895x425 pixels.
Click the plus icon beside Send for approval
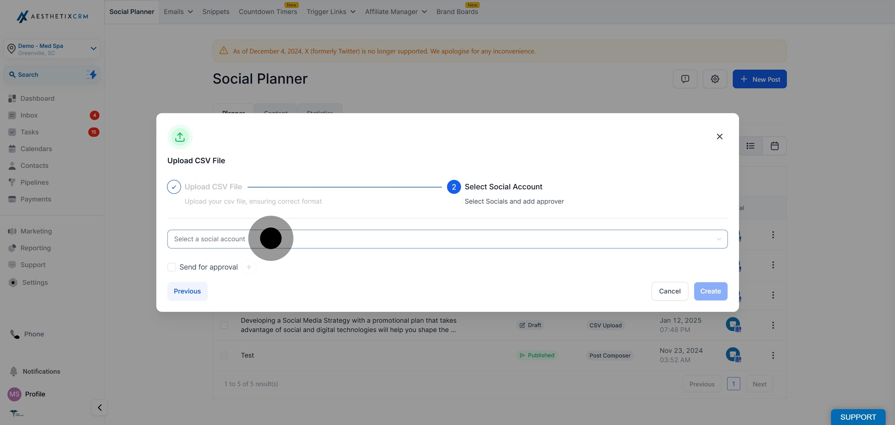click(x=249, y=267)
